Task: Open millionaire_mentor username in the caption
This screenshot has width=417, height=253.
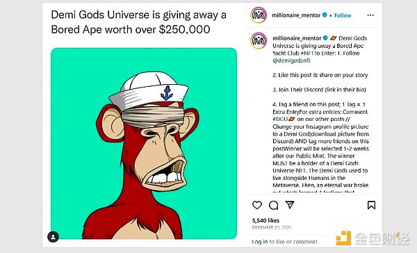Action: (x=297, y=38)
